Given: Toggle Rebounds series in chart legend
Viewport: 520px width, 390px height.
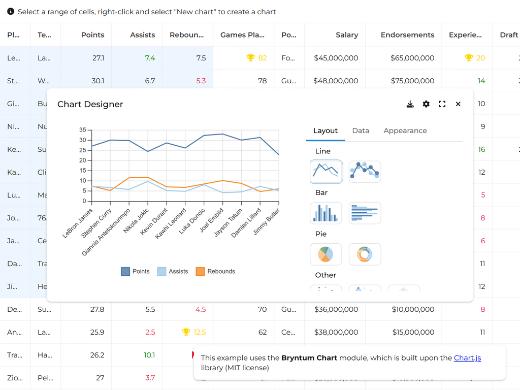Looking at the screenshot, I should coord(215,272).
